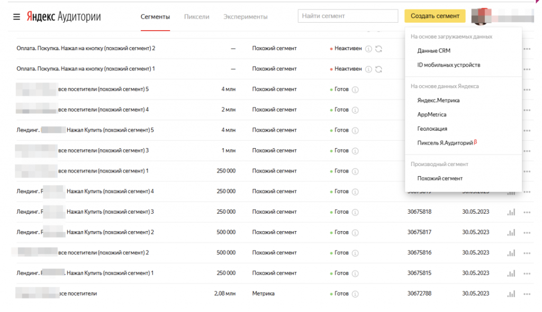Open more options for segment 30675815
The width and height of the screenshot is (542, 312).
[527, 273]
